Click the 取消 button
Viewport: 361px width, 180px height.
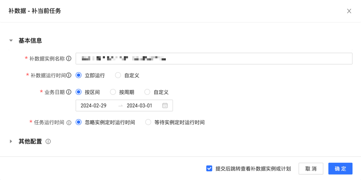[311, 169]
